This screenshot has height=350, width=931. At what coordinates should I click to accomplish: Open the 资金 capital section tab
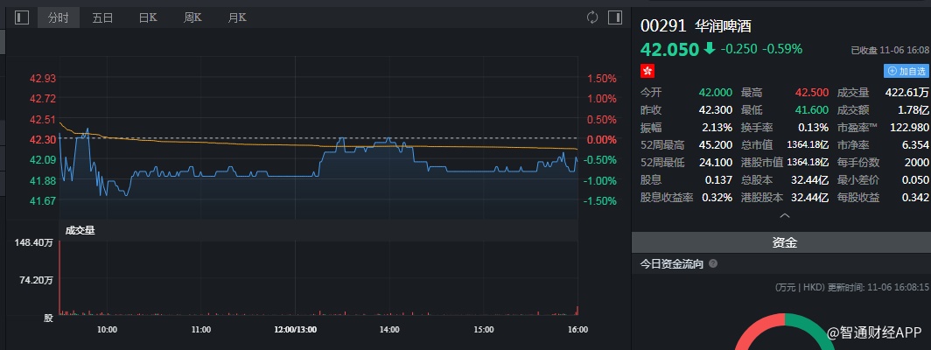[783, 242]
